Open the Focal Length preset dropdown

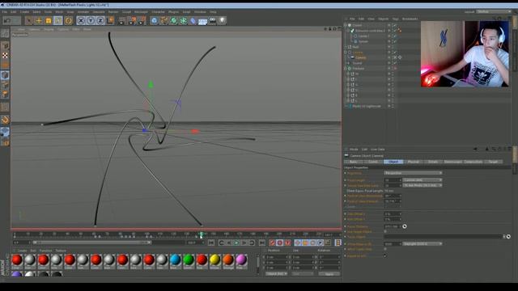coord(422,179)
